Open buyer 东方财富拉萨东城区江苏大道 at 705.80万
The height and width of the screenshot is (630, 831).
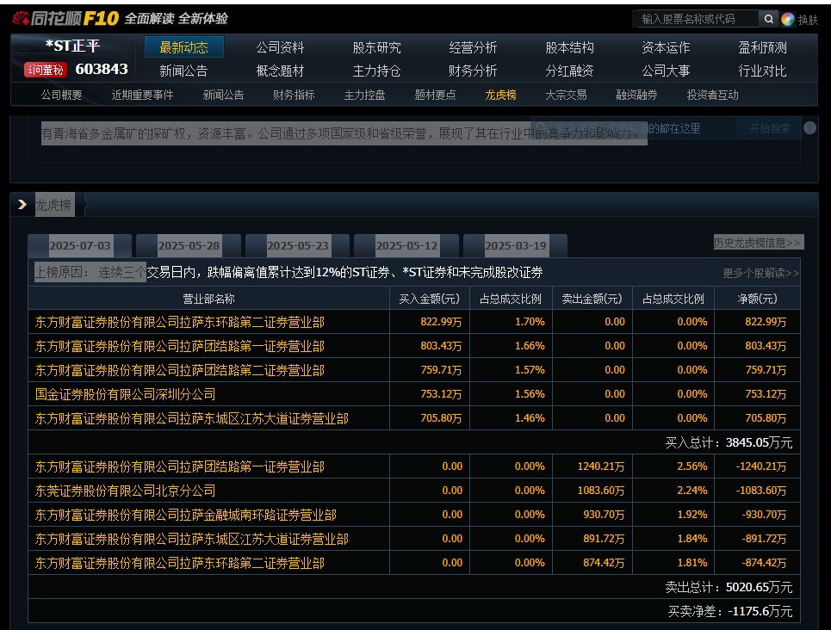[192, 418]
